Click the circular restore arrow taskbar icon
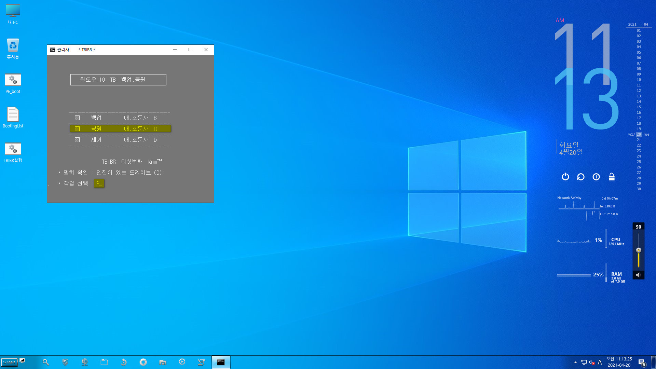 pyautogui.click(x=124, y=362)
